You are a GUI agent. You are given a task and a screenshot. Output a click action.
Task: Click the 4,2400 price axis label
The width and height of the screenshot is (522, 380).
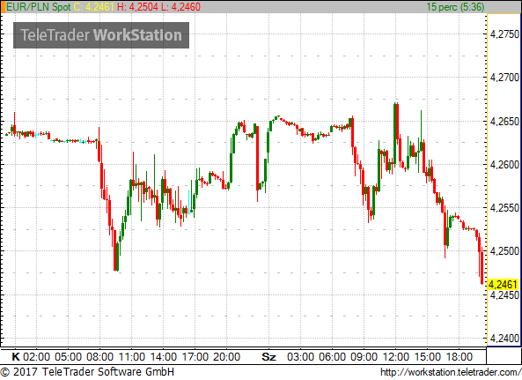click(x=504, y=339)
